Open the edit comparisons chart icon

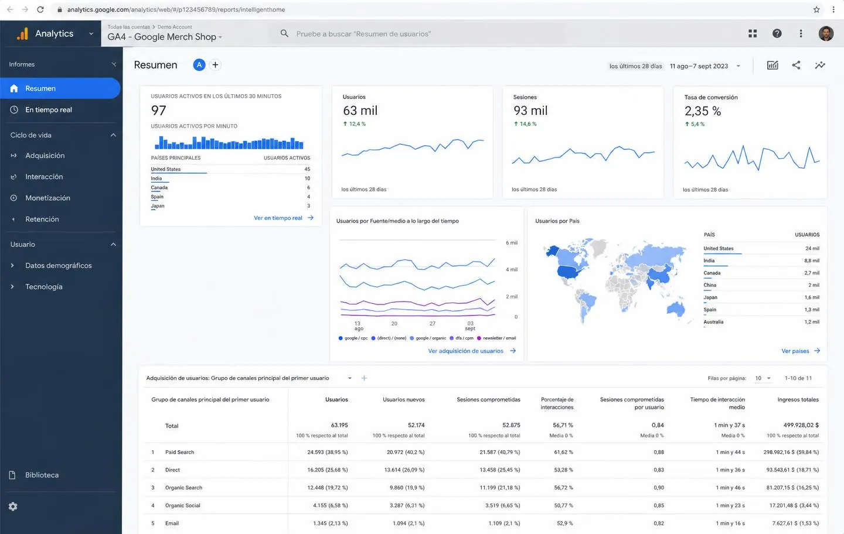772,65
